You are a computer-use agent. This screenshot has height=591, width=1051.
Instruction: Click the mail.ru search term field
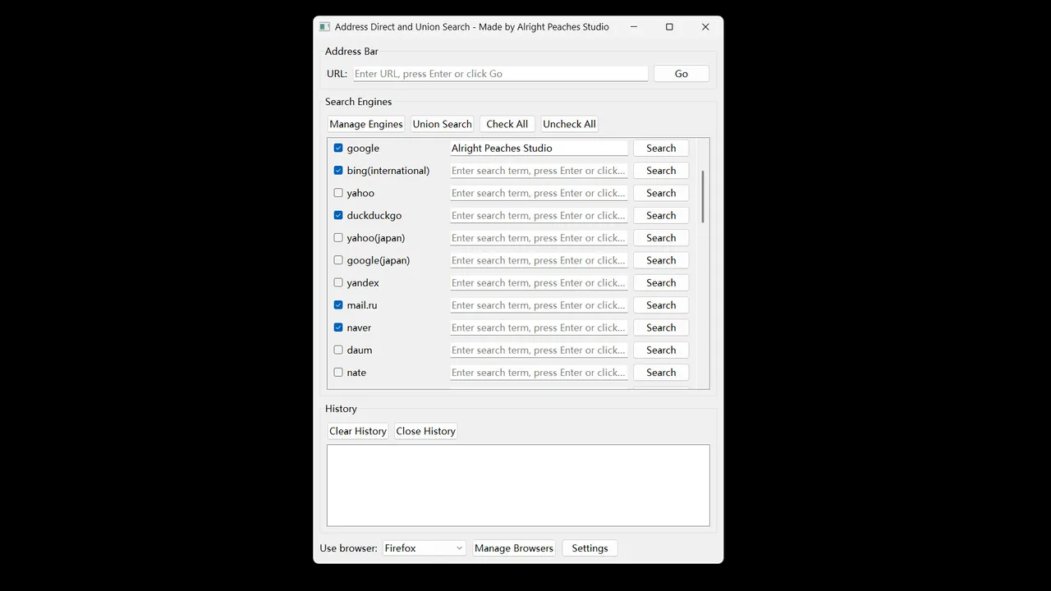[x=539, y=305]
